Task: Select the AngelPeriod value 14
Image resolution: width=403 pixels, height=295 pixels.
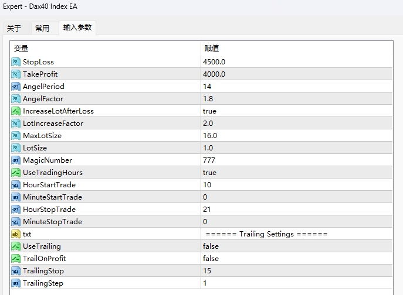Action: click(207, 87)
